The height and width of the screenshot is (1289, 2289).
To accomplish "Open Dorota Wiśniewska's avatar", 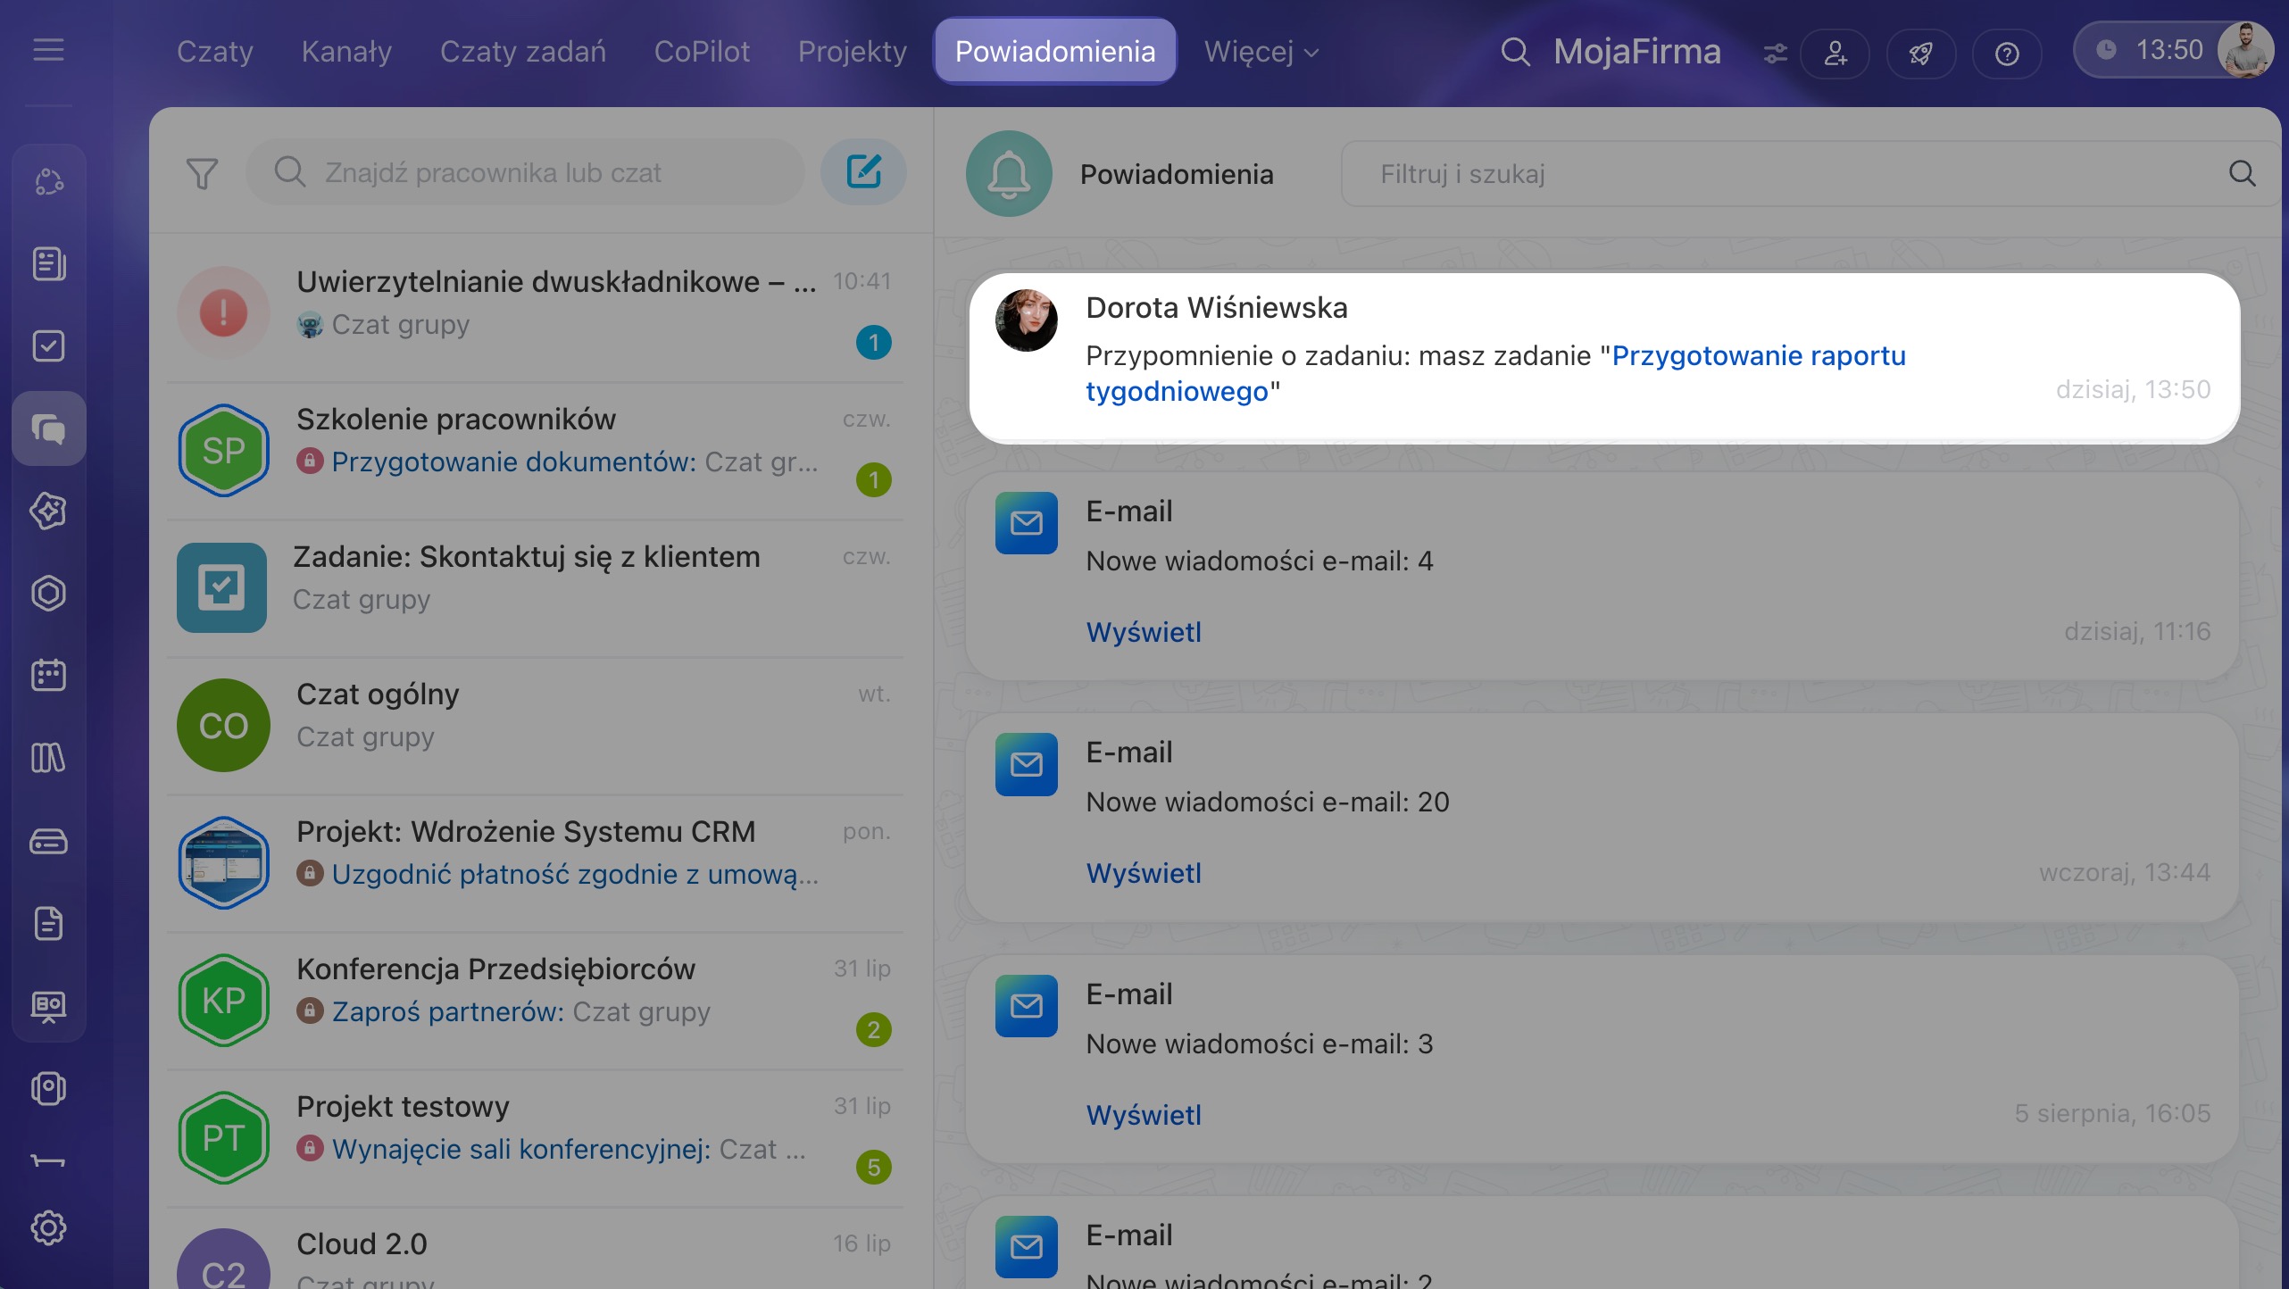I will [1027, 320].
